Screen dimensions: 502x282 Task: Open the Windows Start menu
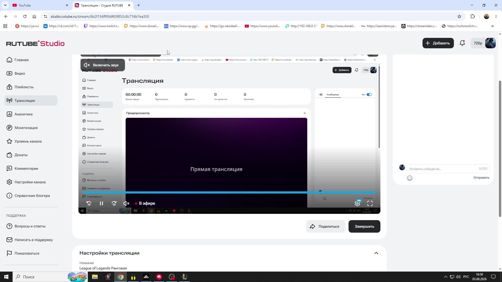click(6, 277)
